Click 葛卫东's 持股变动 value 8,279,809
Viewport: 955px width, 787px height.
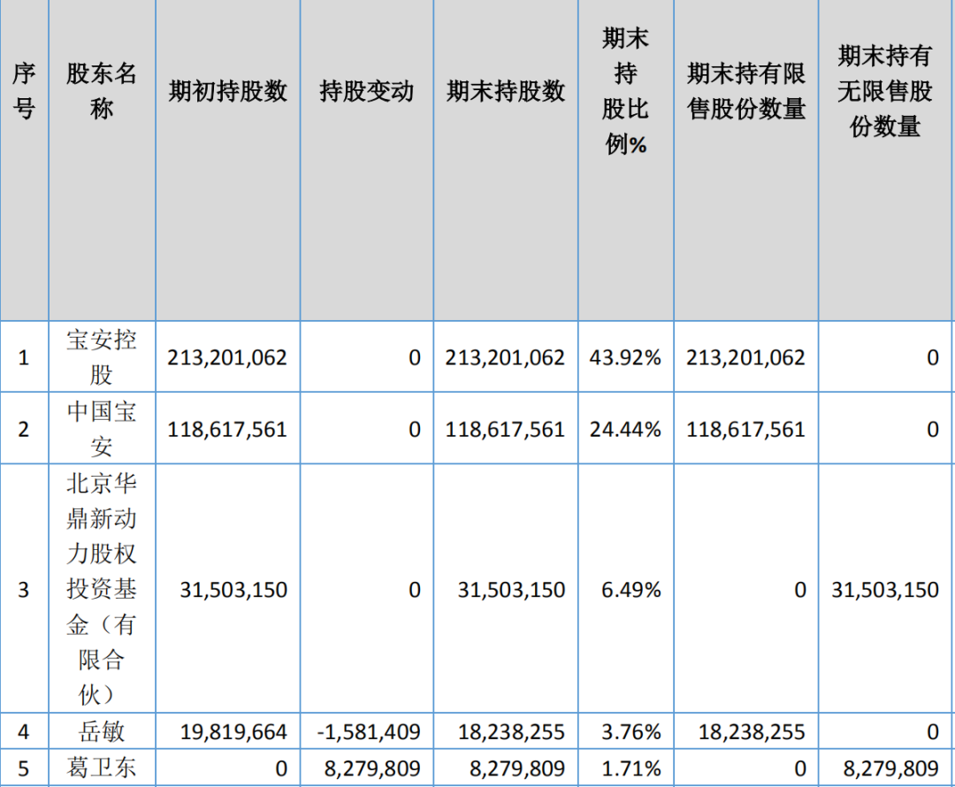[372, 768]
